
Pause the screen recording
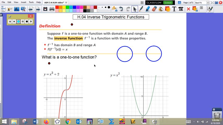point(23,22)
